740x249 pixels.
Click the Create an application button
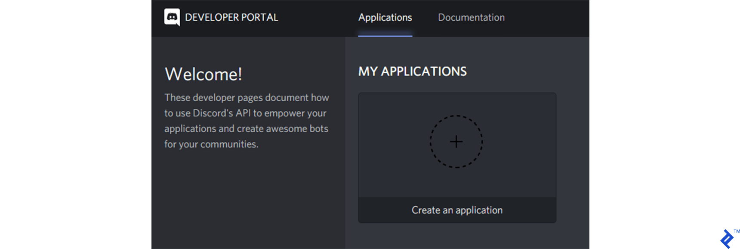457,210
